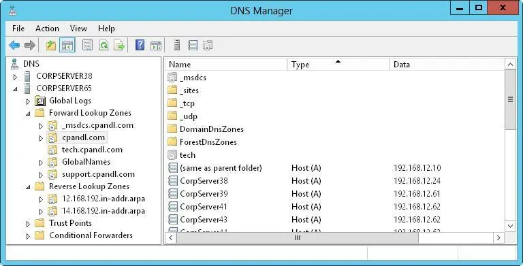Select the (same as parent folder) record
The width and height of the screenshot is (523, 266).
coord(221,168)
